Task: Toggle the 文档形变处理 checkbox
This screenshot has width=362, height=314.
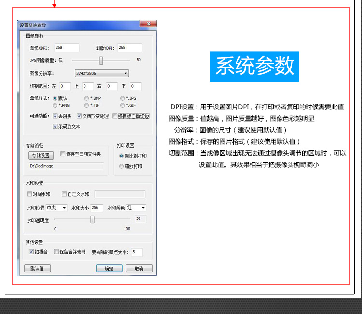Action: click(x=80, y=116)
